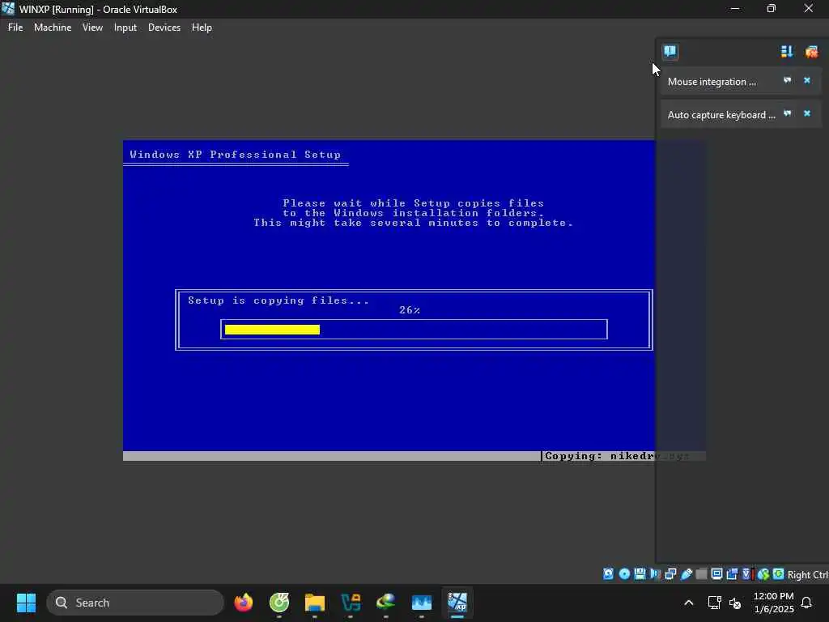Dismiss the Mouse integration notification
This screenshot has width=829, height=622.
click(x=807, y=80)
